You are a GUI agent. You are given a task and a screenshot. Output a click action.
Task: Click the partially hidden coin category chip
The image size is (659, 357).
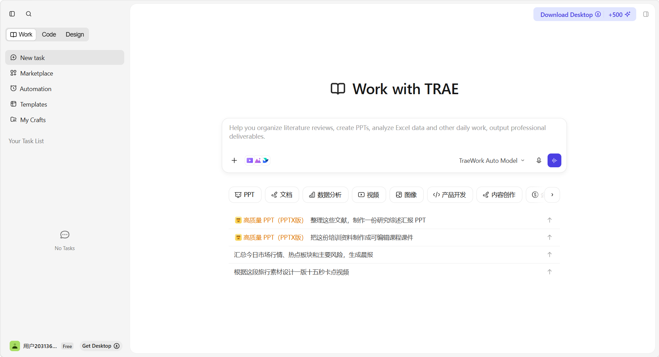coord(535,195)
